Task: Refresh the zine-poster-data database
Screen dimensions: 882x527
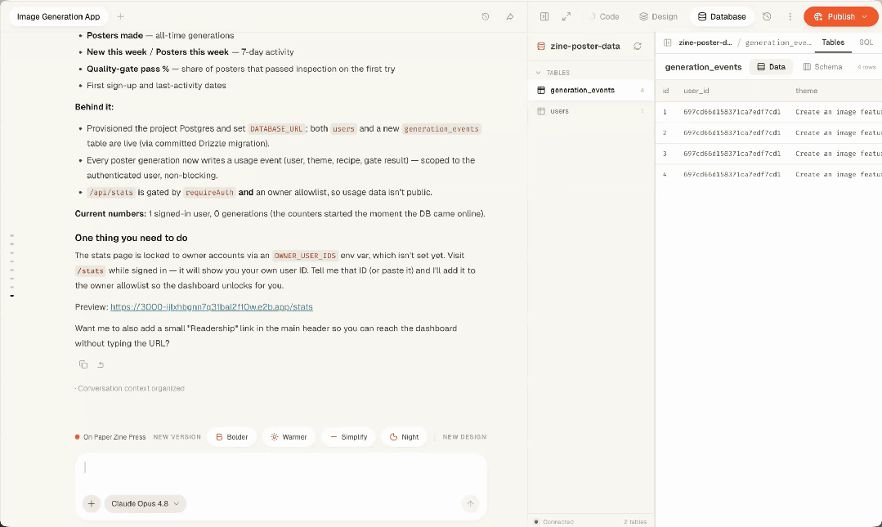Action: [638, 46]
